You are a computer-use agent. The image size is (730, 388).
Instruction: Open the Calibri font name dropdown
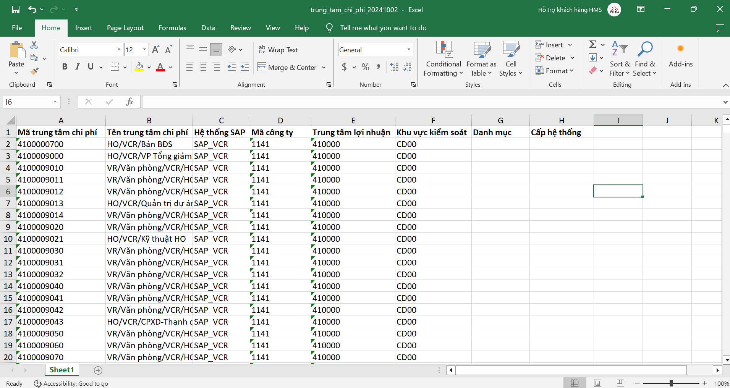point(119,50)
